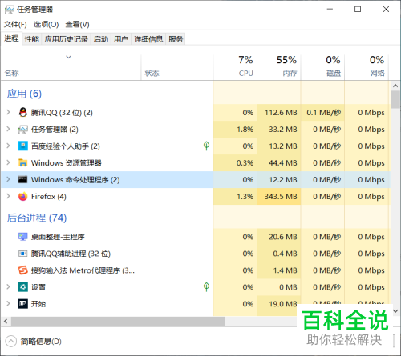Click the 后台进程 (74) group heading
Image resolution: width=401 pixels, height=356 pixels.
click(37, 218)
